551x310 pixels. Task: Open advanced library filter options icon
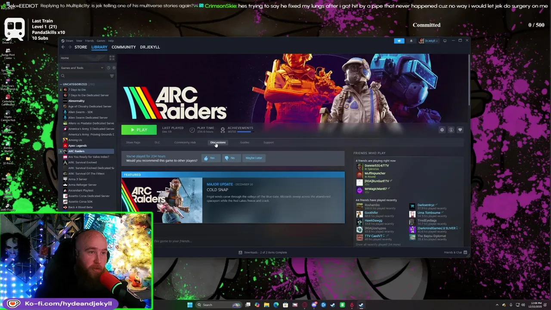[112, 76]
